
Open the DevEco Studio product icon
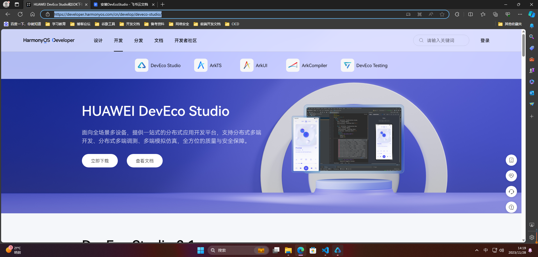click(x=142, y=65)
